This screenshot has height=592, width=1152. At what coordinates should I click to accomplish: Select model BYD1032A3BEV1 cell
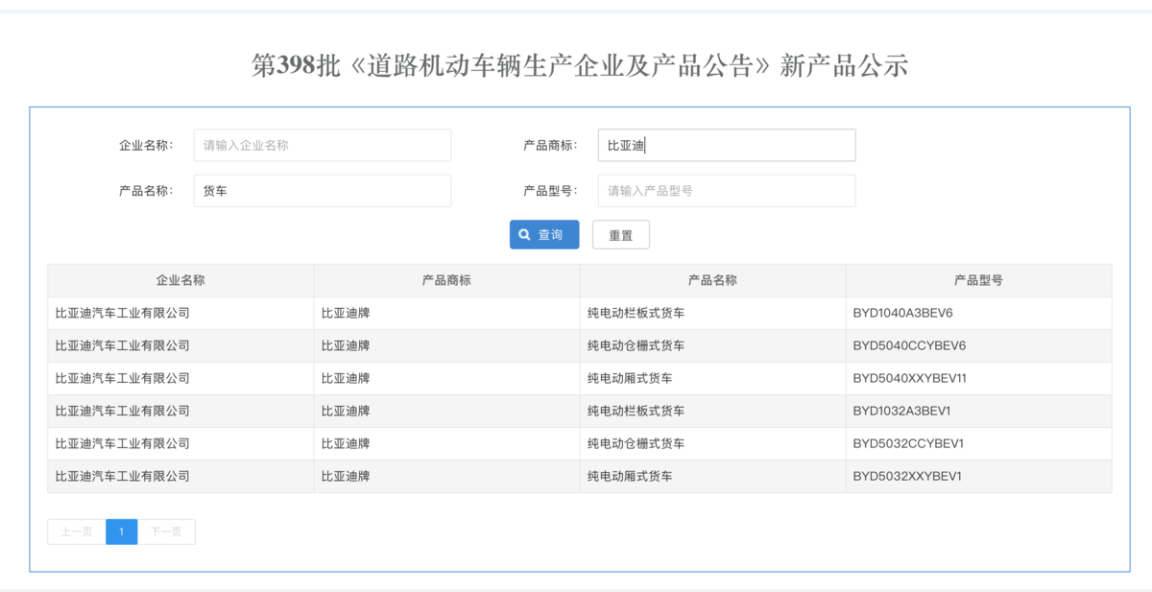tap(901, 411)
